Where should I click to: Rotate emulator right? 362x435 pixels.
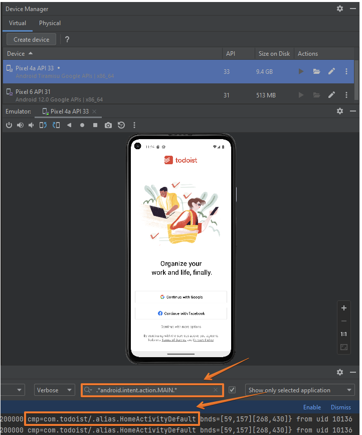point(56,125)
